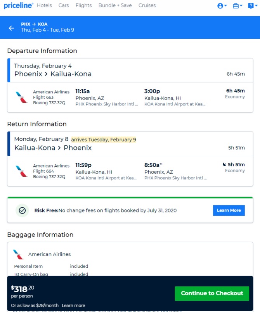The height and width of the screenshot is (312, 260).
Task: Click the arrives Tuesday, February 9 highlight
Action: 104,140
